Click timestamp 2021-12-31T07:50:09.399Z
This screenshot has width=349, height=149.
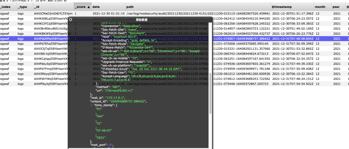[292, 44]
